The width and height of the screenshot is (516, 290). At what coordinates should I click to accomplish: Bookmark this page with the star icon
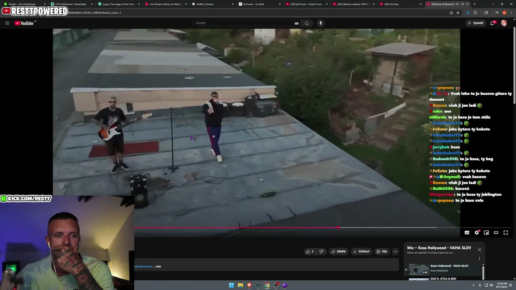click(458, 12)
